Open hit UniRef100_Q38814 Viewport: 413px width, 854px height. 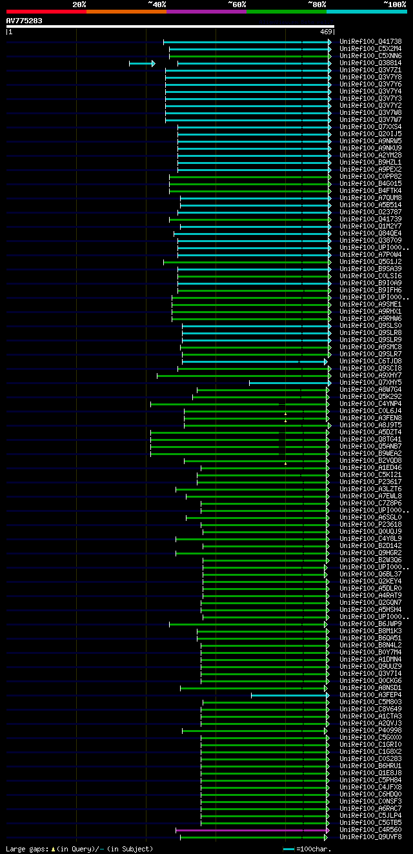click(x=370, y=63)
